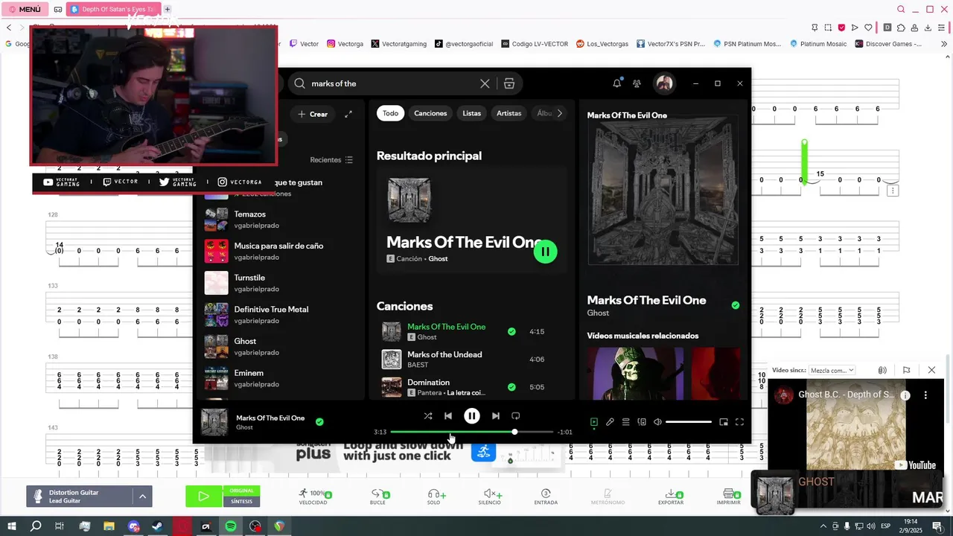
Task: Switch Songsterr audio to Original
Action: (241, 491)
